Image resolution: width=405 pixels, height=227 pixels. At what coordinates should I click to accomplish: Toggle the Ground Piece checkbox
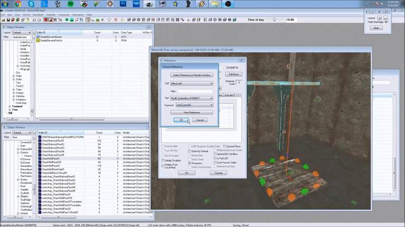tap(225, 146)
